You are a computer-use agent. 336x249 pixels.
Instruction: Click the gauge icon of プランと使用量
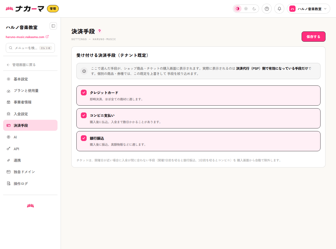coord(8,91)
